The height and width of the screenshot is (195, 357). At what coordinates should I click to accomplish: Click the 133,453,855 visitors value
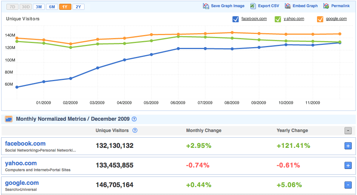click(114, 165)
